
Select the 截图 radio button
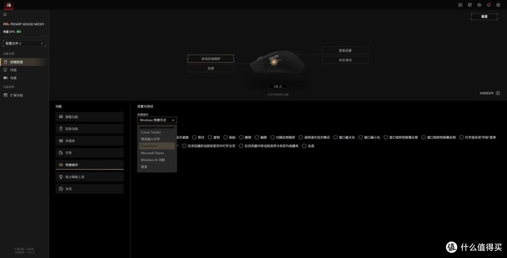(x=257, y=137)
